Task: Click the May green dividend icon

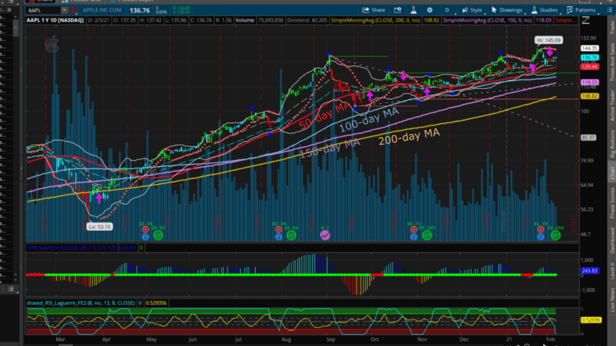Action: [158, 235]
